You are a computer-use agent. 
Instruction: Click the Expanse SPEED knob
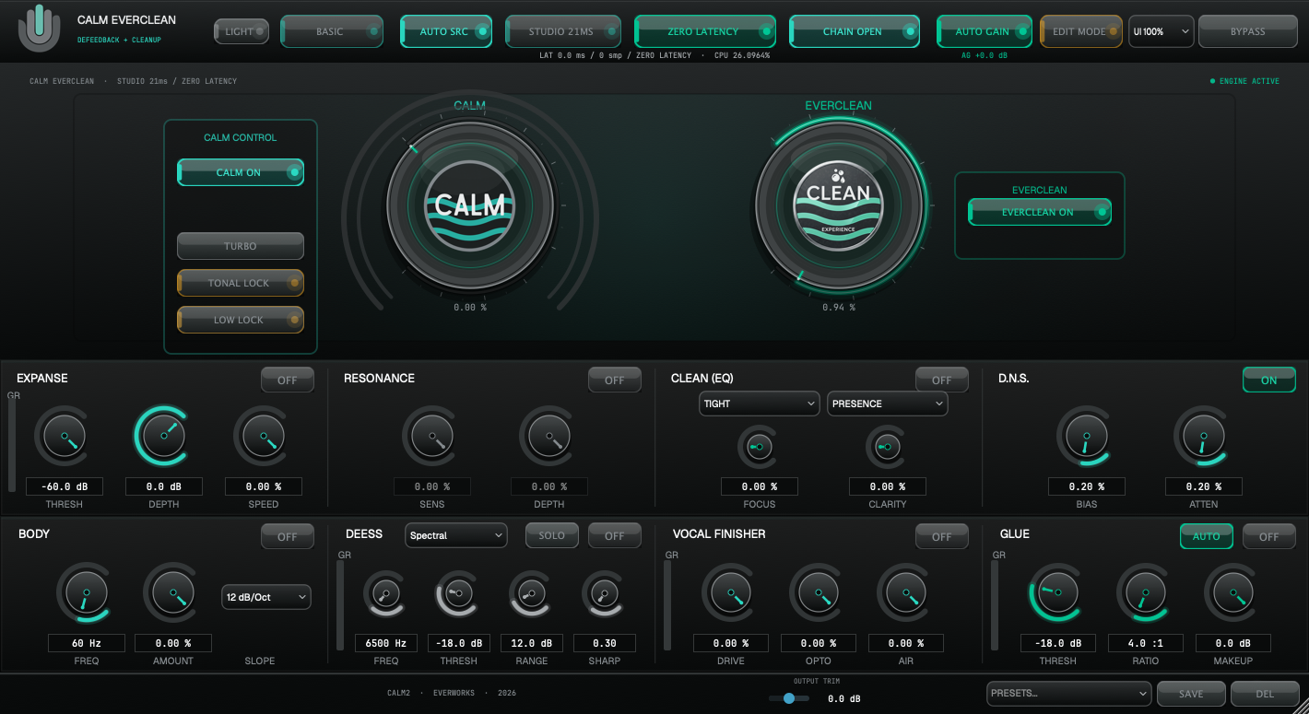[263, 437]
